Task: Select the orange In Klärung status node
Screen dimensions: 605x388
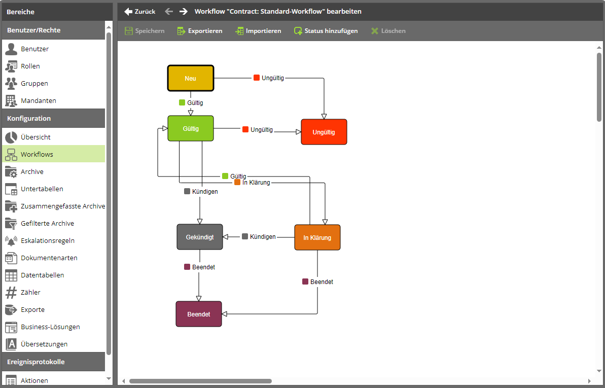Action: tap(317, 237)
